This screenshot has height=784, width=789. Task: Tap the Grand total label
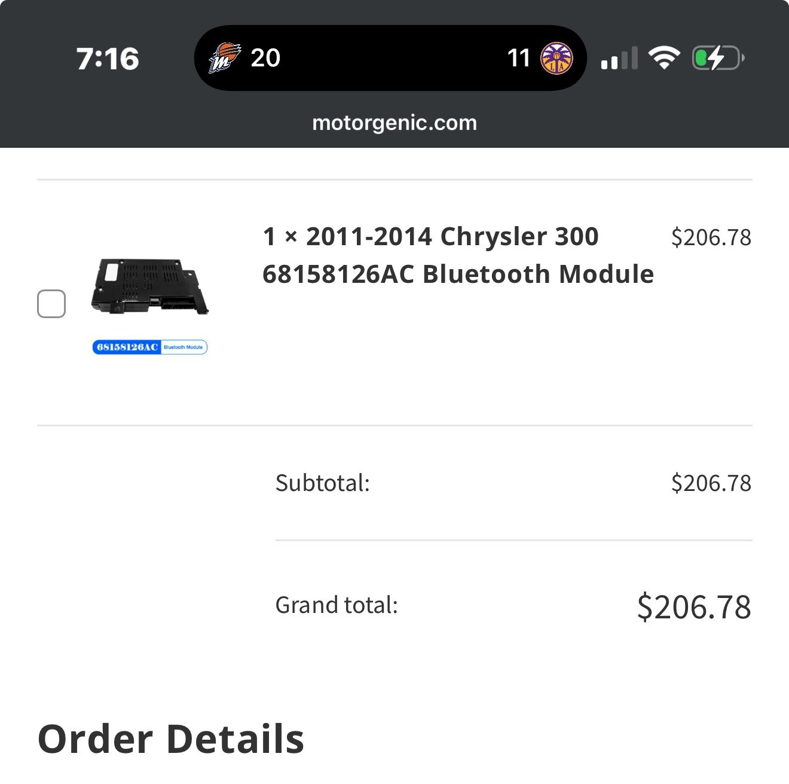337,605
